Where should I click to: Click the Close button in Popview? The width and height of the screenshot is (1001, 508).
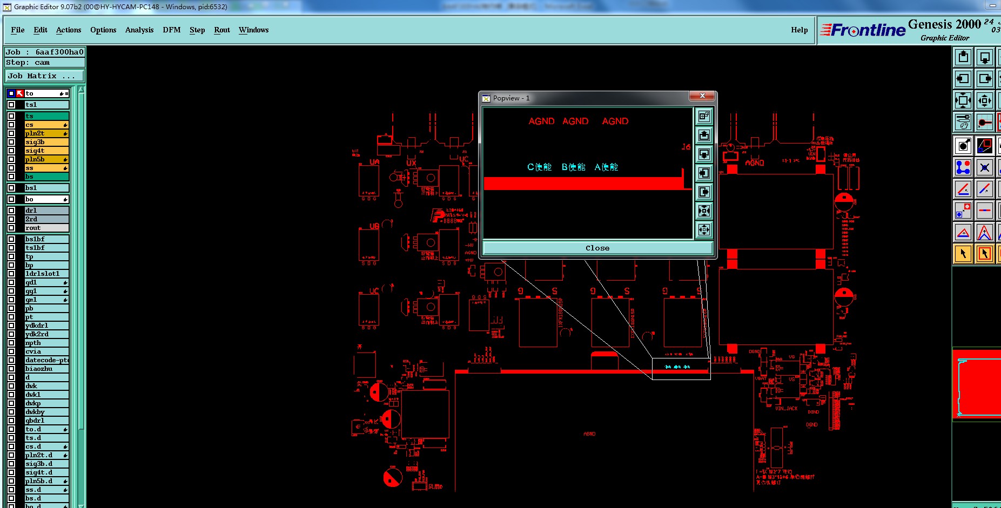coord(597,248)
